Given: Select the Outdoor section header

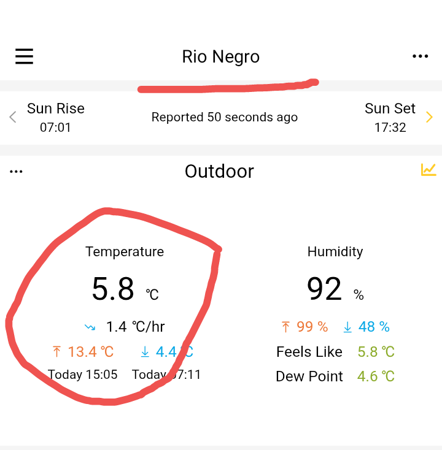Looking at the screenshot, I should (219, 171).
